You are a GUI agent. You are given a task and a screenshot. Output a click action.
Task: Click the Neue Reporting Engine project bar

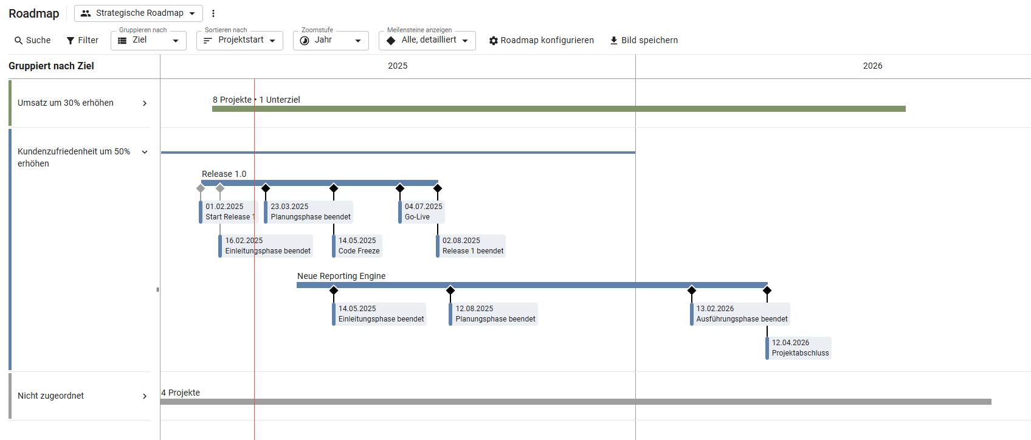coord(532,284)
